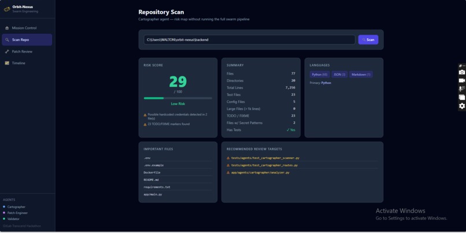Click the hardcoded credentials warning icon
This screenshot has width=466, height=233.
tap(145, 114)
